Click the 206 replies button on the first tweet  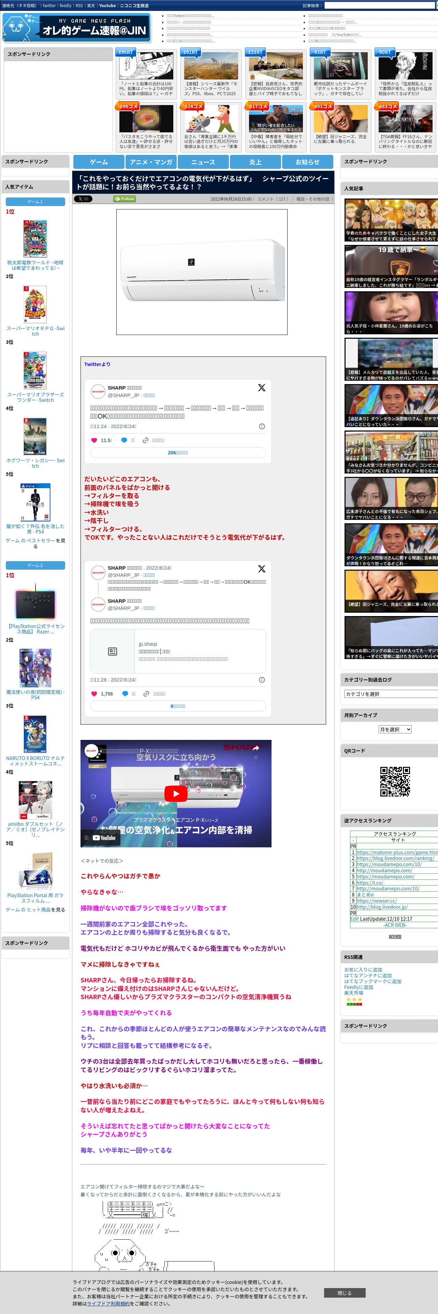[178, 452]
